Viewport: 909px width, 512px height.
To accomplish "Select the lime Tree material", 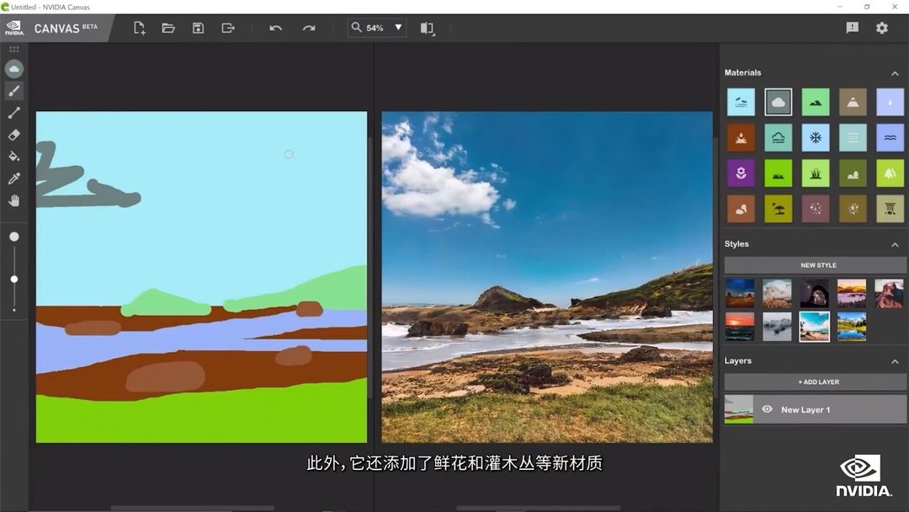I will pyautogui.click(x=890, y=173).
